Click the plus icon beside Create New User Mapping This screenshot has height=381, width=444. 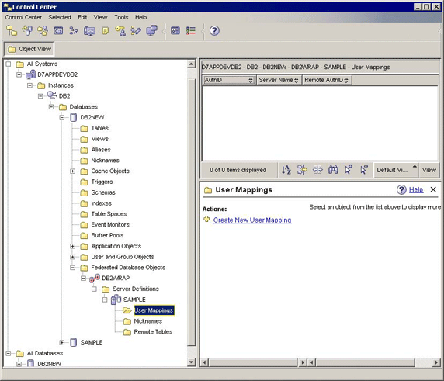pos(206,219)
